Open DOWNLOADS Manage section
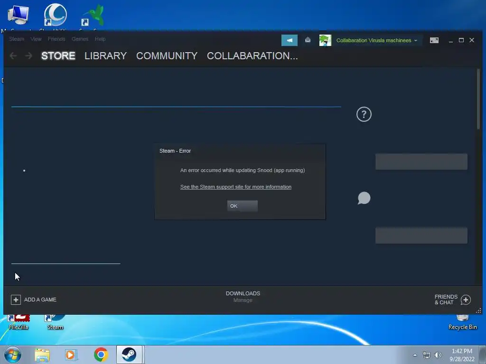 pyautogui.click(x=243, y=297)
